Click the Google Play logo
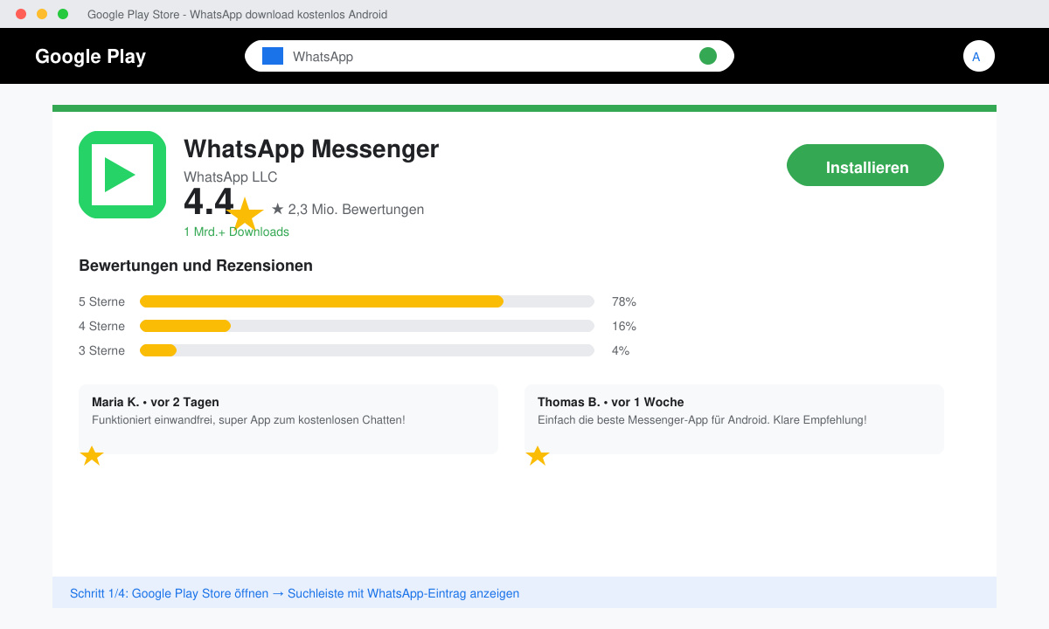 coord(90,56)
